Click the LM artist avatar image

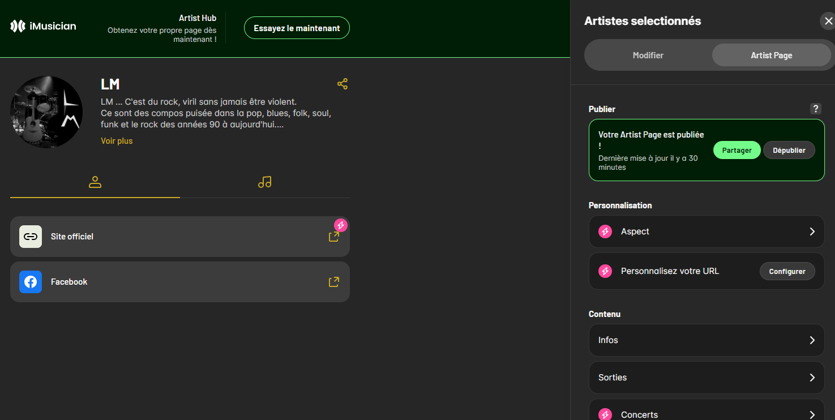point(46,112)
